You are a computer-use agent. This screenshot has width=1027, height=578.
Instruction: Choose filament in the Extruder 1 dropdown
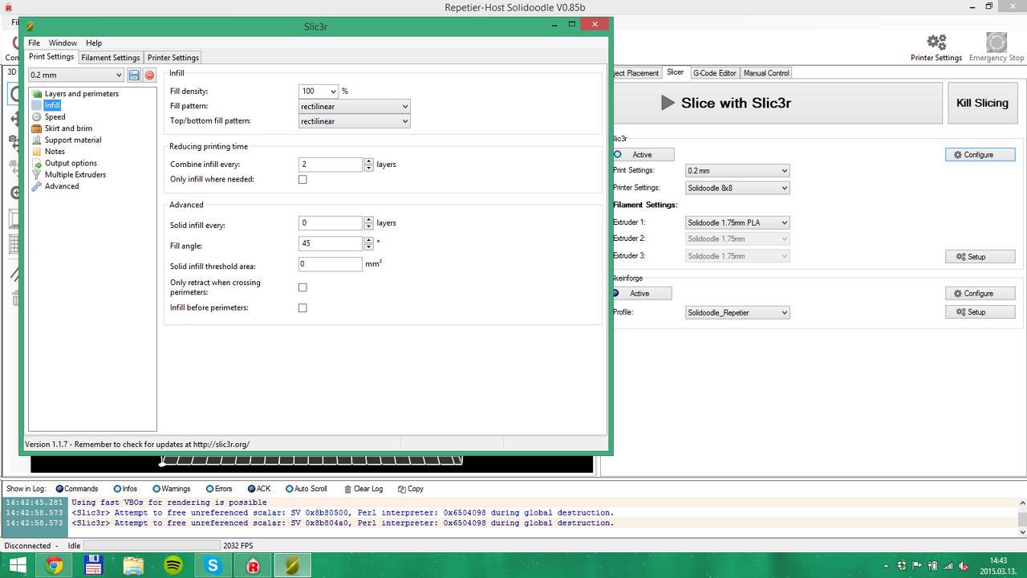point(737,222)
